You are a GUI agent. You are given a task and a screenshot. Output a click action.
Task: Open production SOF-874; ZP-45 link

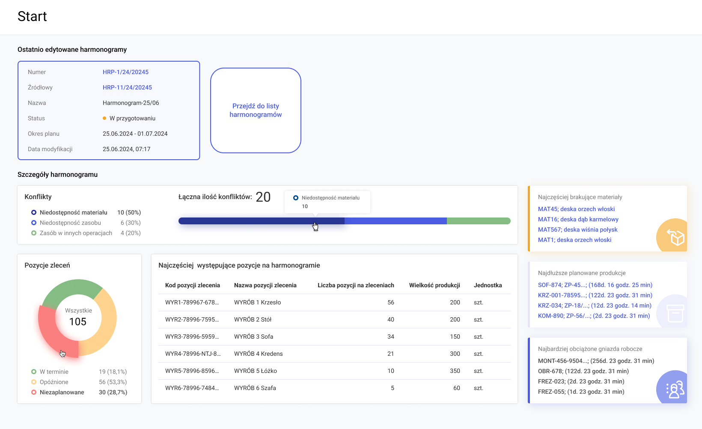point(595,285)
